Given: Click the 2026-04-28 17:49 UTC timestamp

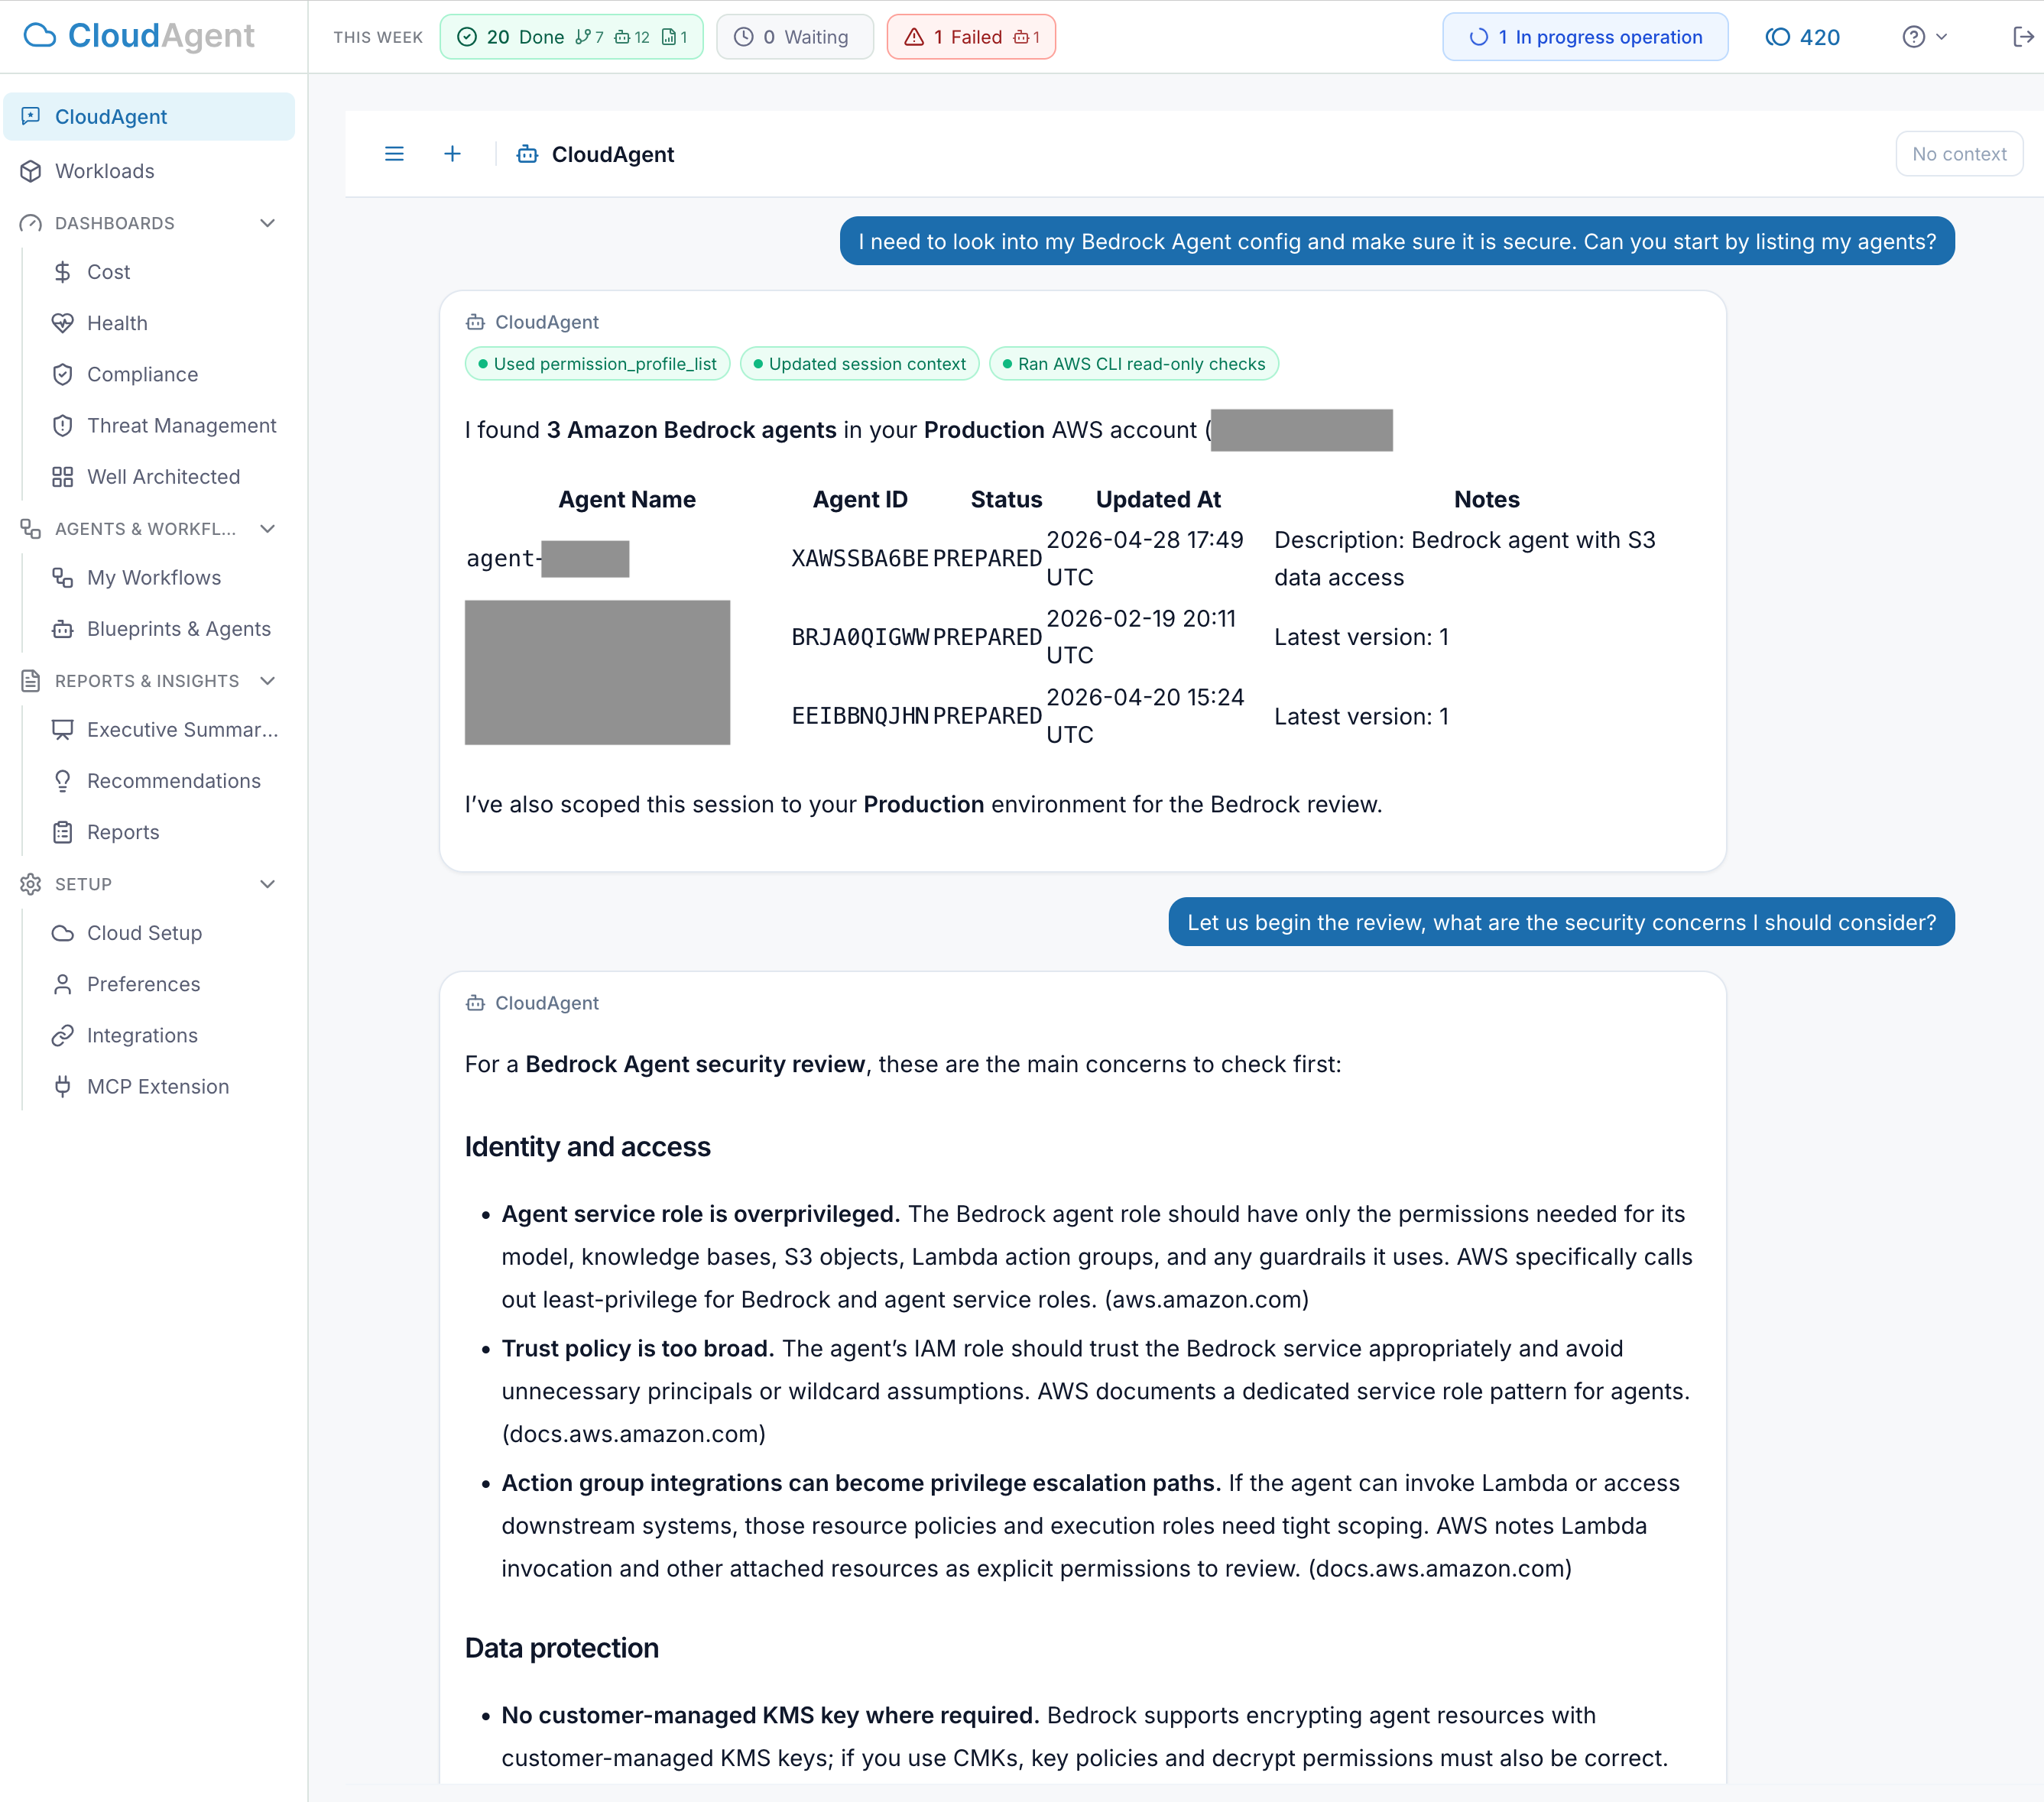Looking at the screenshot, I should [1145, 559].
